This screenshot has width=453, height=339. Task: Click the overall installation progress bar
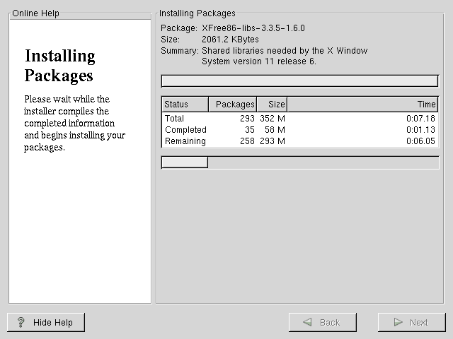pos(300,162)
